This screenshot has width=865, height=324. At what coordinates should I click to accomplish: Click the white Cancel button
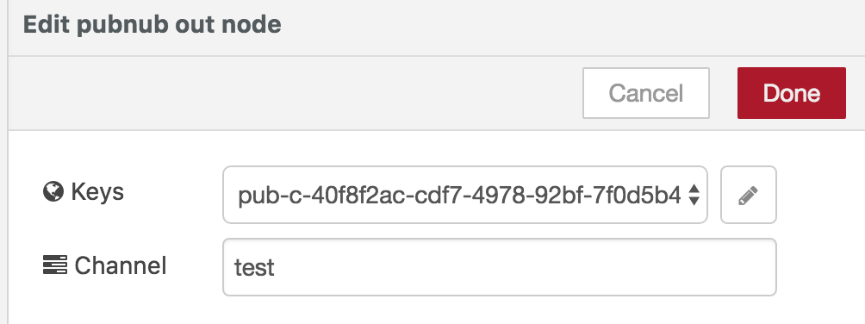[x=646, y=93]
